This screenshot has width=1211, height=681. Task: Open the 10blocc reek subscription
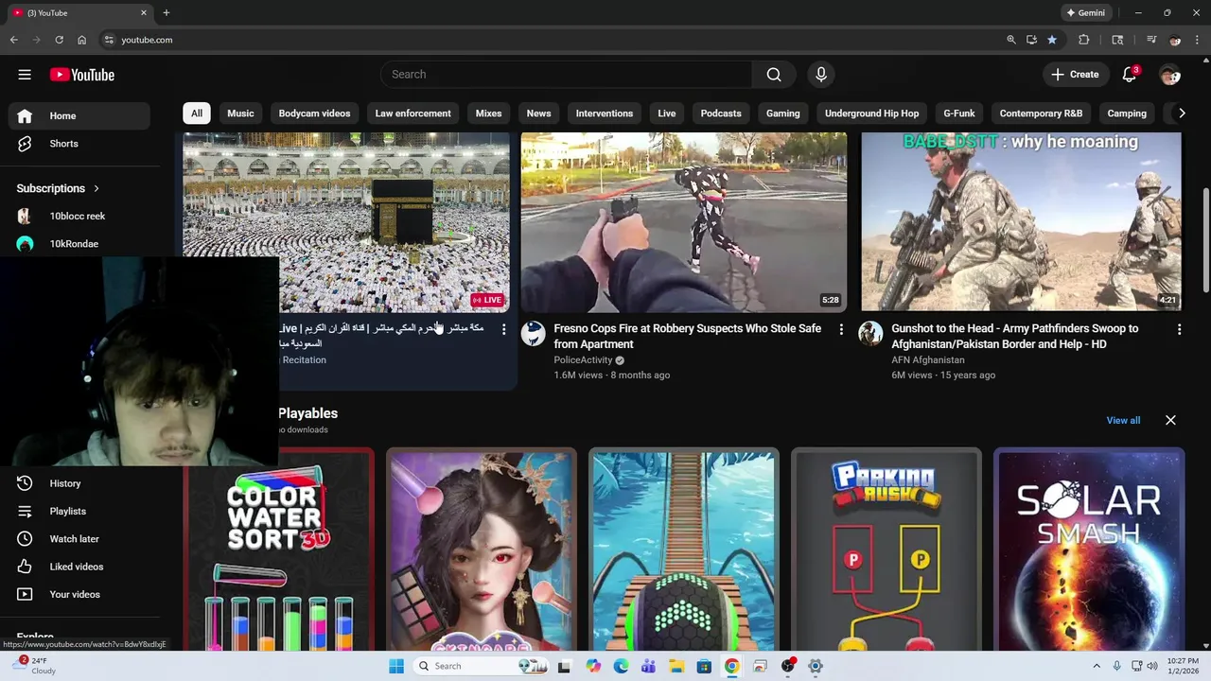[x=79, y=216]
